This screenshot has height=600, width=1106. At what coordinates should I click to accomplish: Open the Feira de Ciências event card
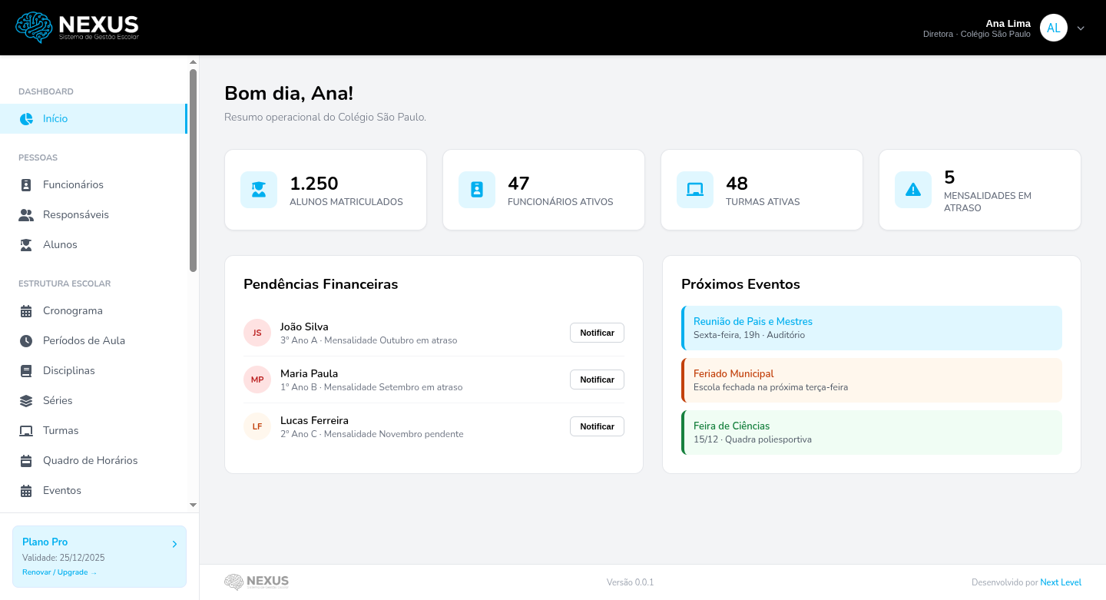click(x=872, y=433)
